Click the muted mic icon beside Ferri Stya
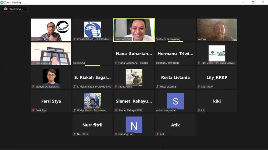 pyautogui.click(x=33, y=110)
